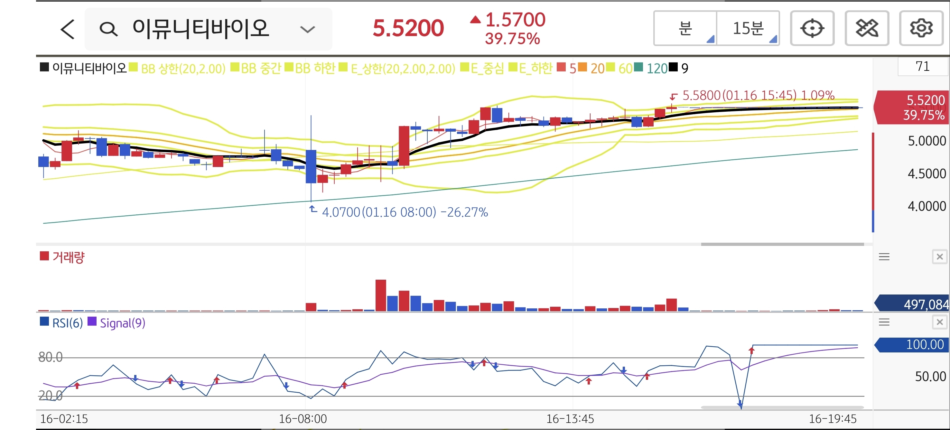This screenshot has height=430, width=950.
Task: Open the RSI panel hamburger menu
Action: (x=884, y=322)
